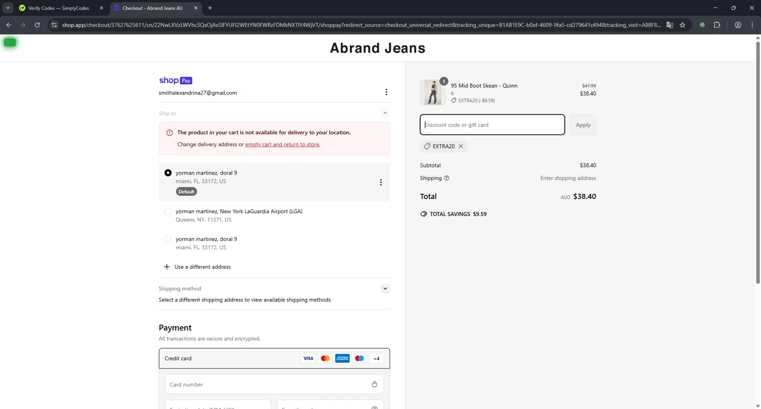761x409 pixels.
Task: Expand the Shipping method section
Action: 385,289
